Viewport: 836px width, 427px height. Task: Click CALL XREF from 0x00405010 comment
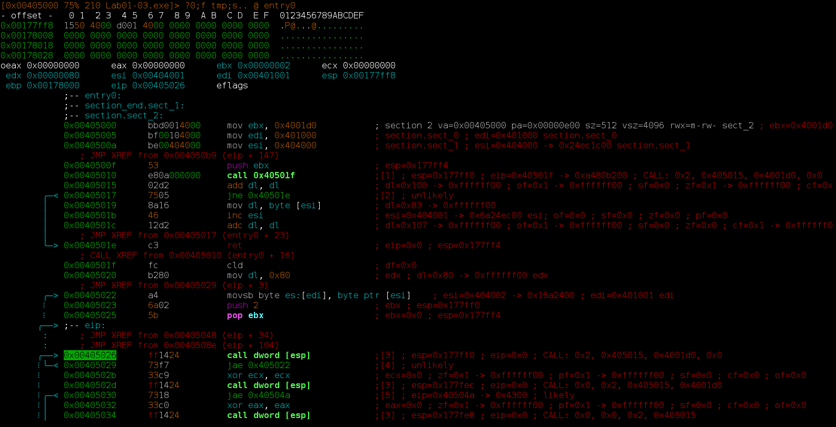[188, 255]
